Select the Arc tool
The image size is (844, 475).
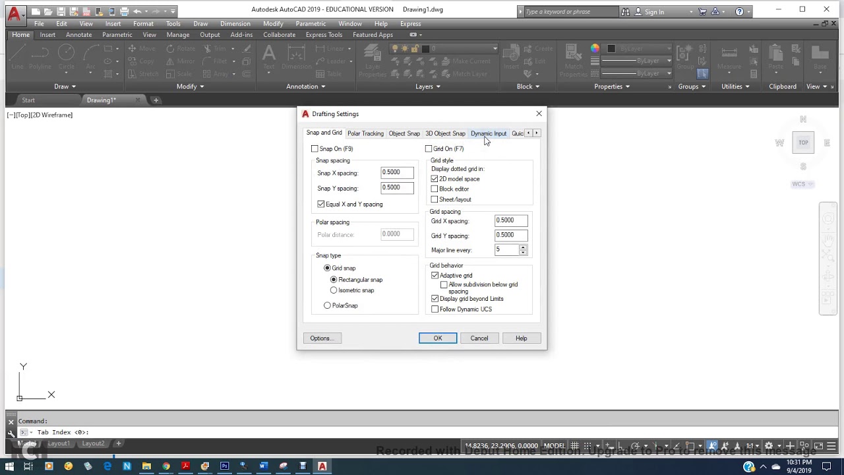click(90, 57)
